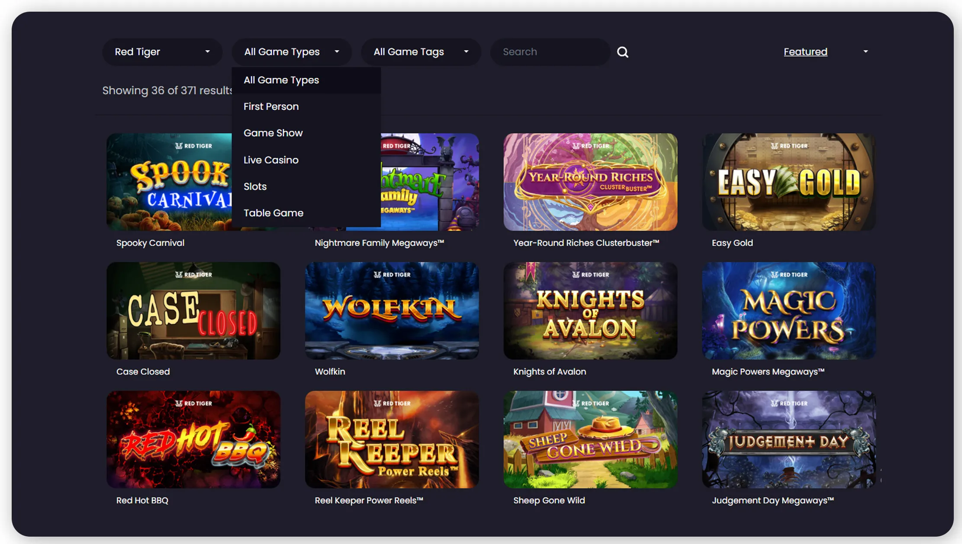Open the Featured sort dropdown
The image size is (962, 544).
click(826, 52)
